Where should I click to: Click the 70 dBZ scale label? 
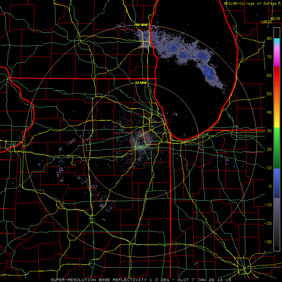click(269, 57)
